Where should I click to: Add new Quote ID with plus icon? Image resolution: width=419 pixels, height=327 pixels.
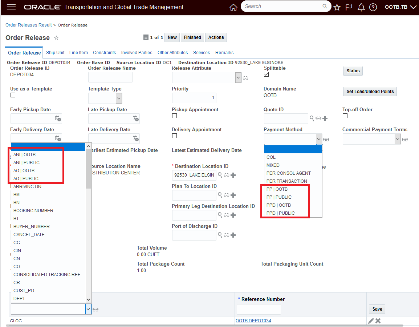tap(325, 118)
